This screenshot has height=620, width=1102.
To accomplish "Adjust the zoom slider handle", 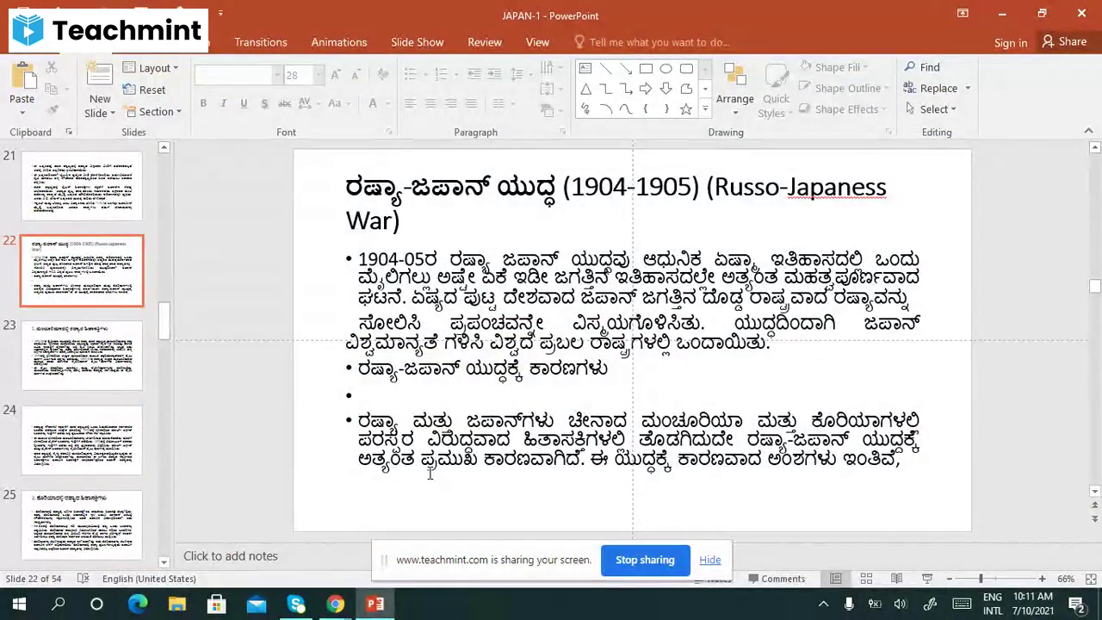I will click(981, 579).
